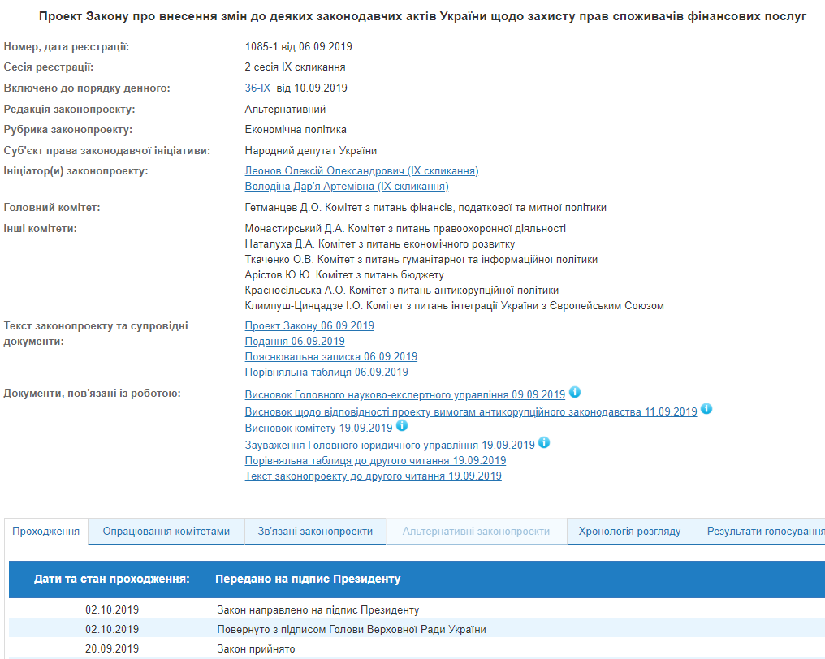This screenshot has height=659, width=825.
Task: Open Порівняльна таблиця 06.09.2019 document
Action: click(x=327, y=372)
